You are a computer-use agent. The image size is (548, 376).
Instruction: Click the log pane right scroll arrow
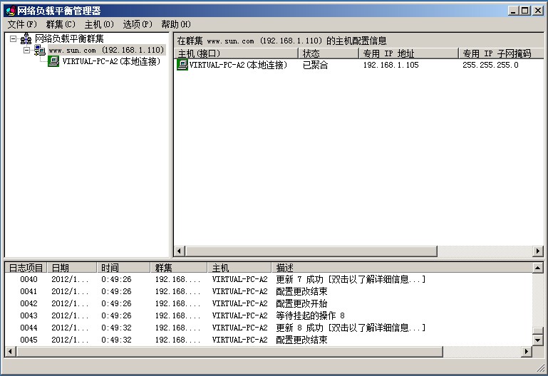pos(527,352)
